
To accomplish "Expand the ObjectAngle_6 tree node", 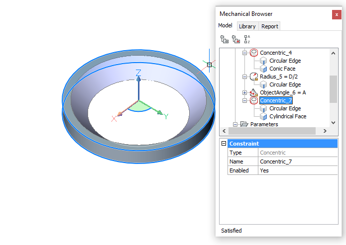I will coord(244,92).
